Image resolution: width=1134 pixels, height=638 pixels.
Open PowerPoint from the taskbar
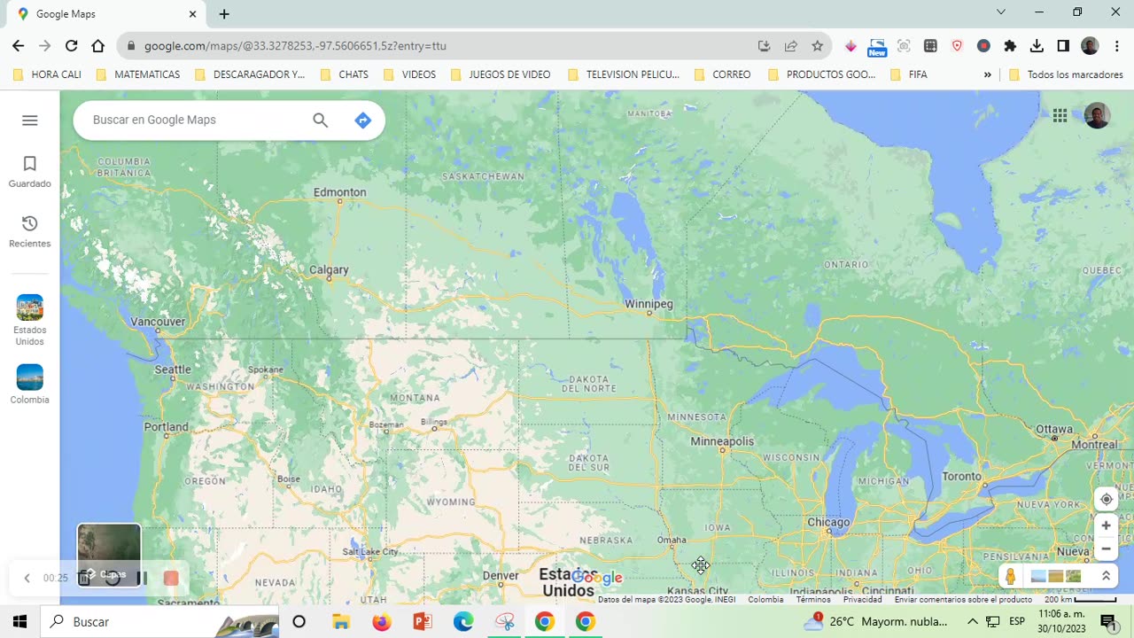[423, 622]
